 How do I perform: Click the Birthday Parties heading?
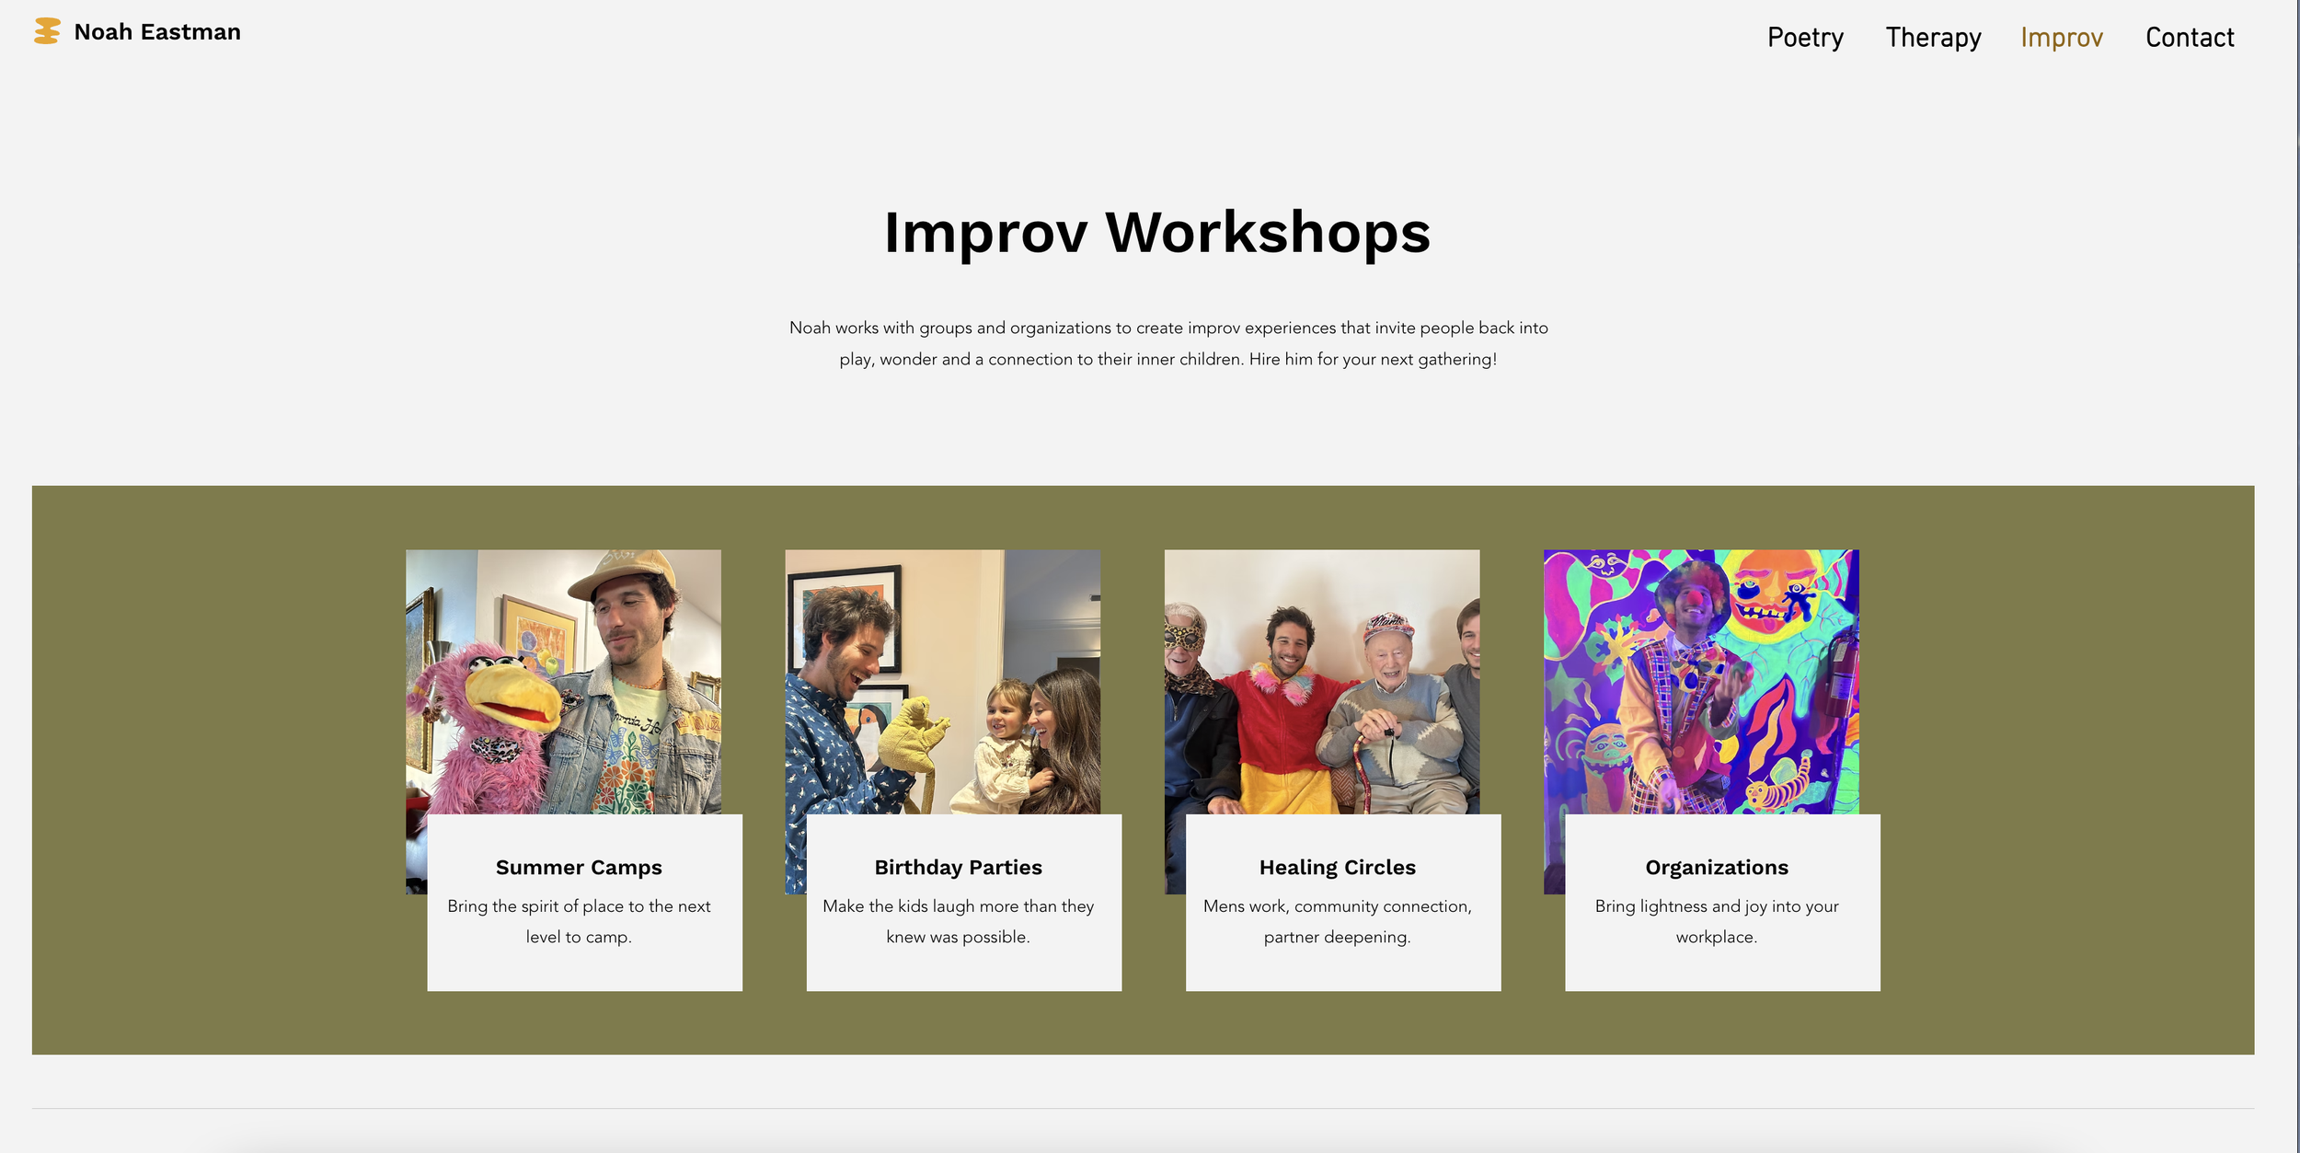pos(958,867)
